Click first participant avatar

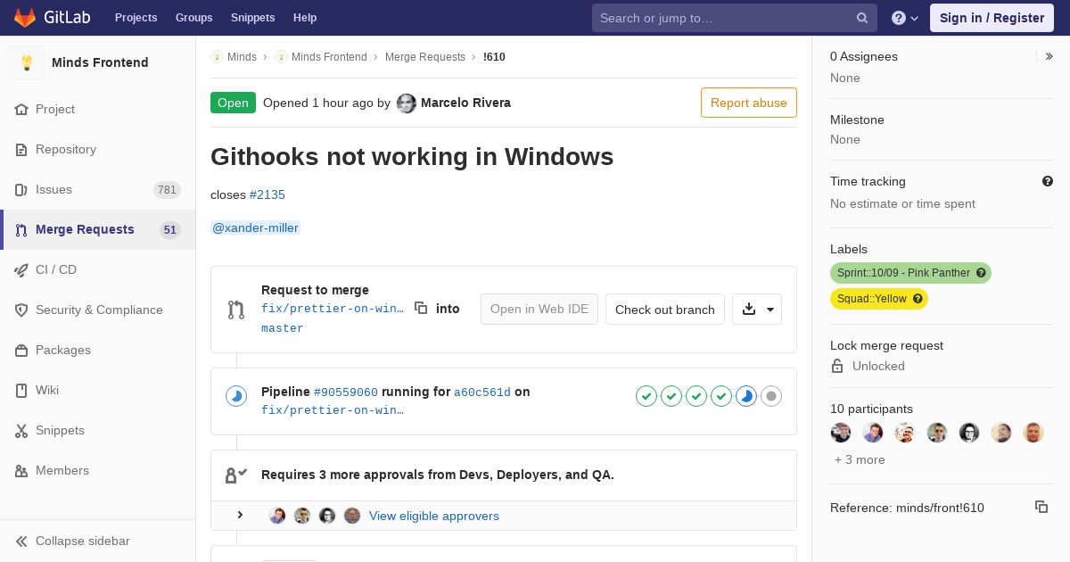pos(841,433)
